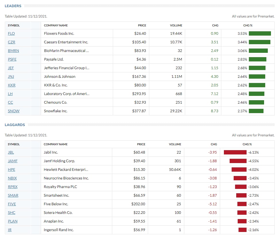Open the FLO ticker symbol link

pos(11,34)
